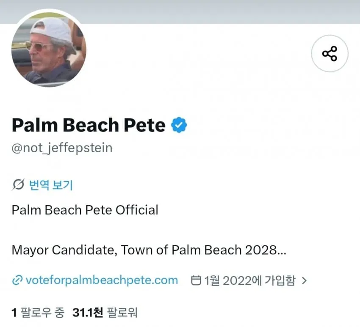The image size is (360, 327).
Task: View the 1 팔로우 중 following list
Action: [38, 313]
